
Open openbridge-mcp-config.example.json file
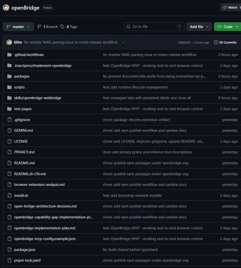45,239
